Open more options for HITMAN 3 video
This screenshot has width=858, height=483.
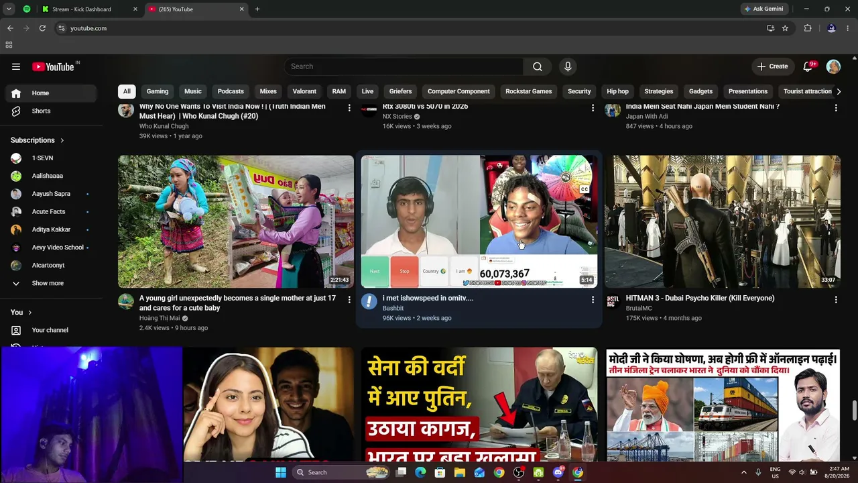coord(836,300)
